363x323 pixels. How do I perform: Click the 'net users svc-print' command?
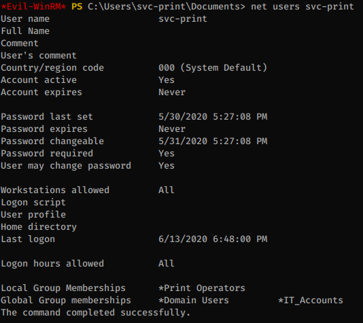[302, 7]
